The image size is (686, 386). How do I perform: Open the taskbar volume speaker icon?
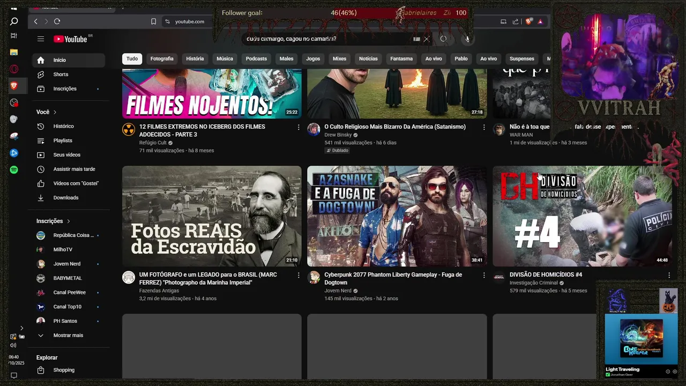[x=13, y=345]
